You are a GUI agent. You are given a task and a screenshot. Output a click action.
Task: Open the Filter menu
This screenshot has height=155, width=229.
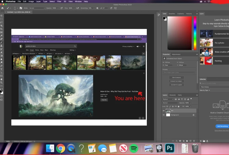point(59,1)
